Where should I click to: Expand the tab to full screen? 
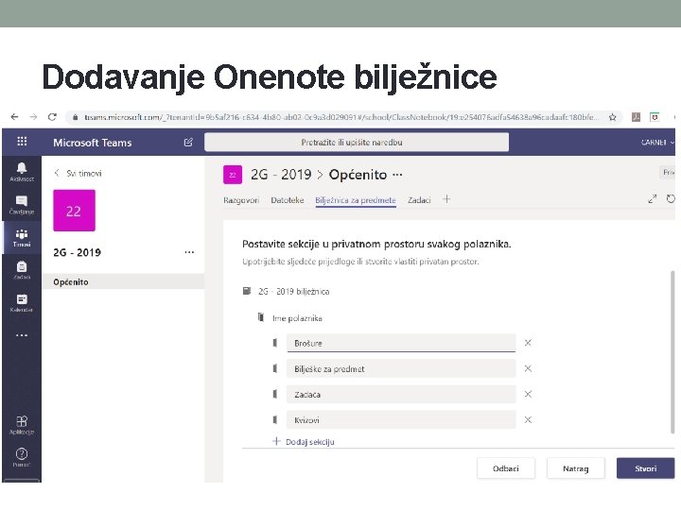point(652,199)
